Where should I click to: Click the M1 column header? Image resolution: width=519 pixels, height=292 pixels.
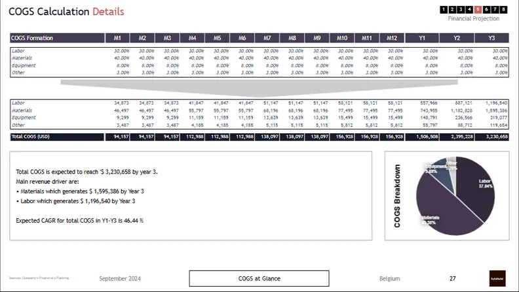pos(117,38)
